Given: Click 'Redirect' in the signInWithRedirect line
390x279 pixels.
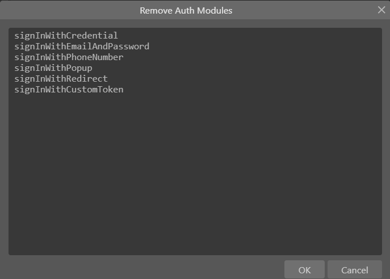Looking at the screenshot, I should coord(87,79).
